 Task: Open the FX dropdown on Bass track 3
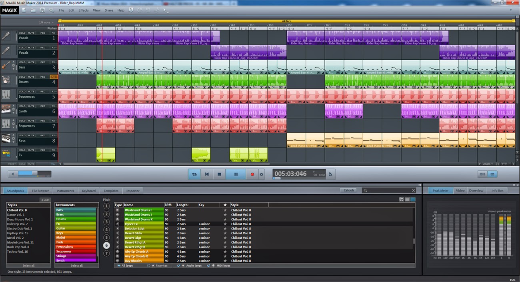(54, 62)
